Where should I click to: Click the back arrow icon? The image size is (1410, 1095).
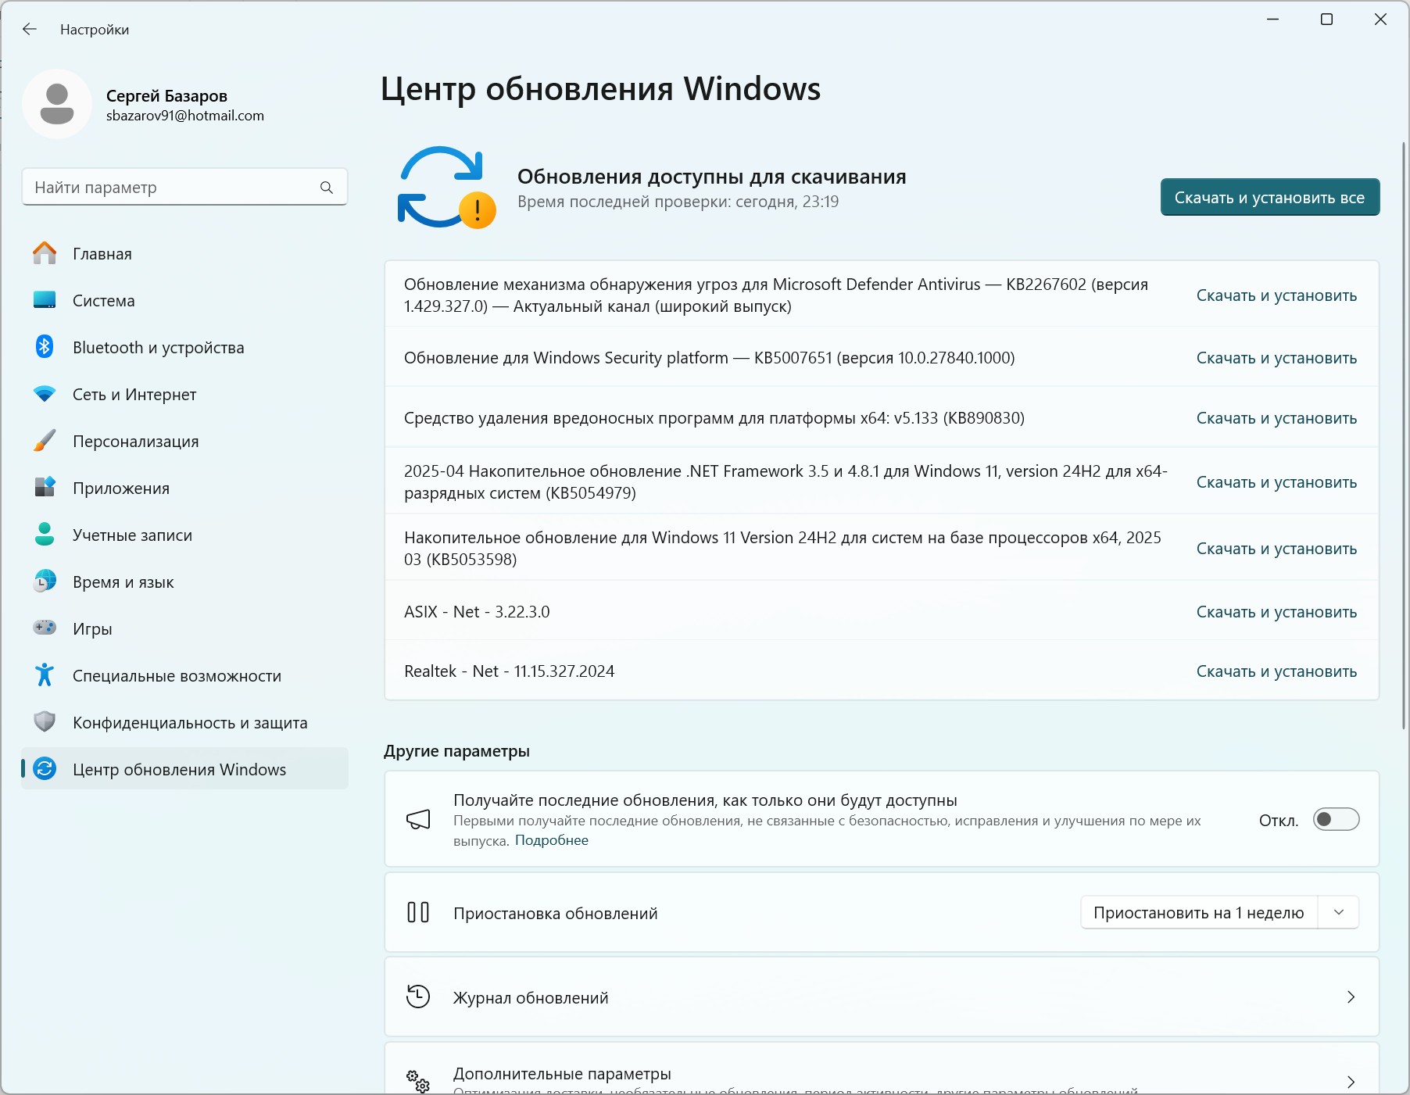tap(30, 30)
